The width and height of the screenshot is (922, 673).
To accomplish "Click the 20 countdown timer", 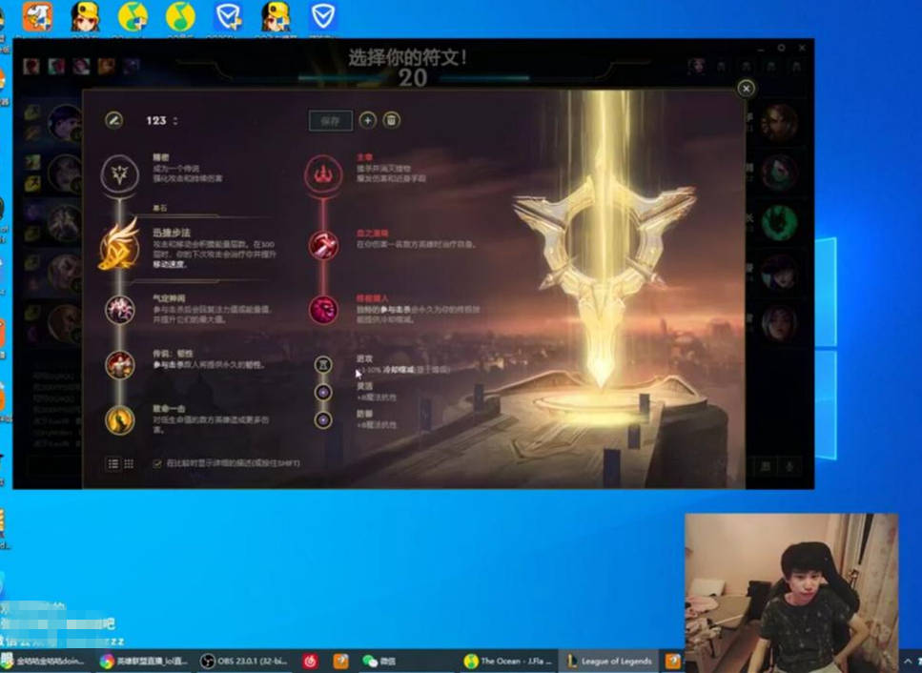I will (x=412, y=77).
